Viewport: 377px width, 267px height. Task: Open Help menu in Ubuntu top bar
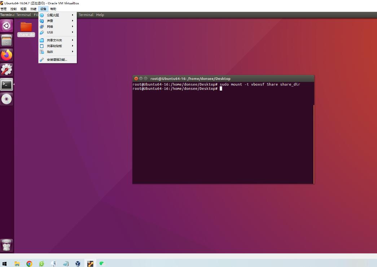(100, 15)
